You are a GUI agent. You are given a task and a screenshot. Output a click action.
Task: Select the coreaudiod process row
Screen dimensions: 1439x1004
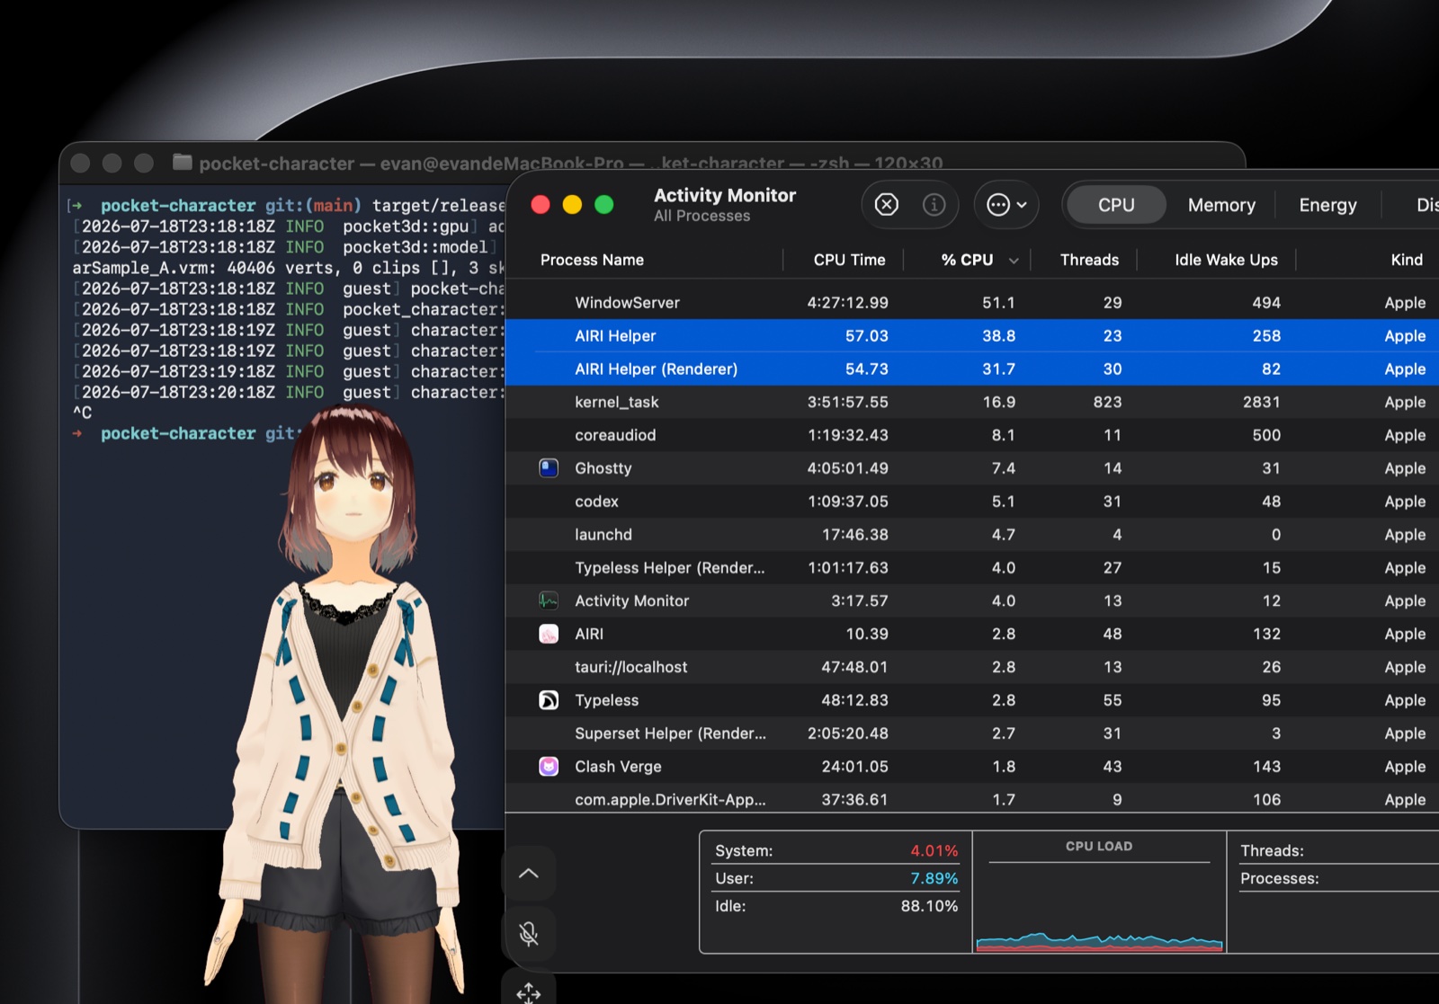pos(972,435)
